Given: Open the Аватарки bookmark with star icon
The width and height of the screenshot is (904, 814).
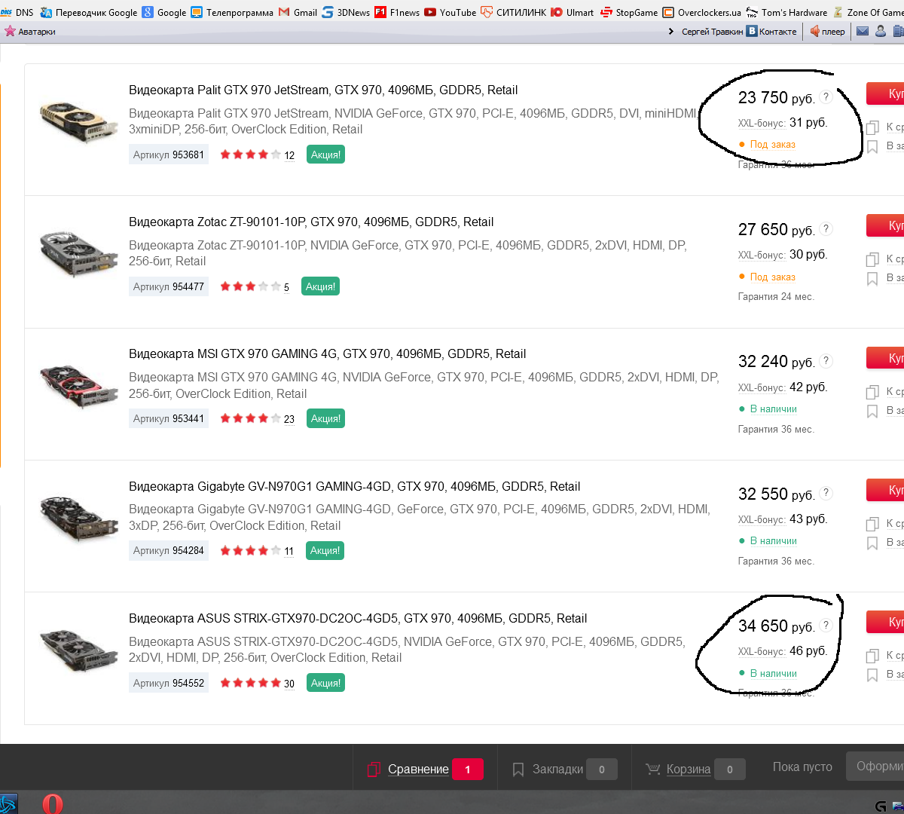Looking at the screenshot, I should tap(30, 32).
